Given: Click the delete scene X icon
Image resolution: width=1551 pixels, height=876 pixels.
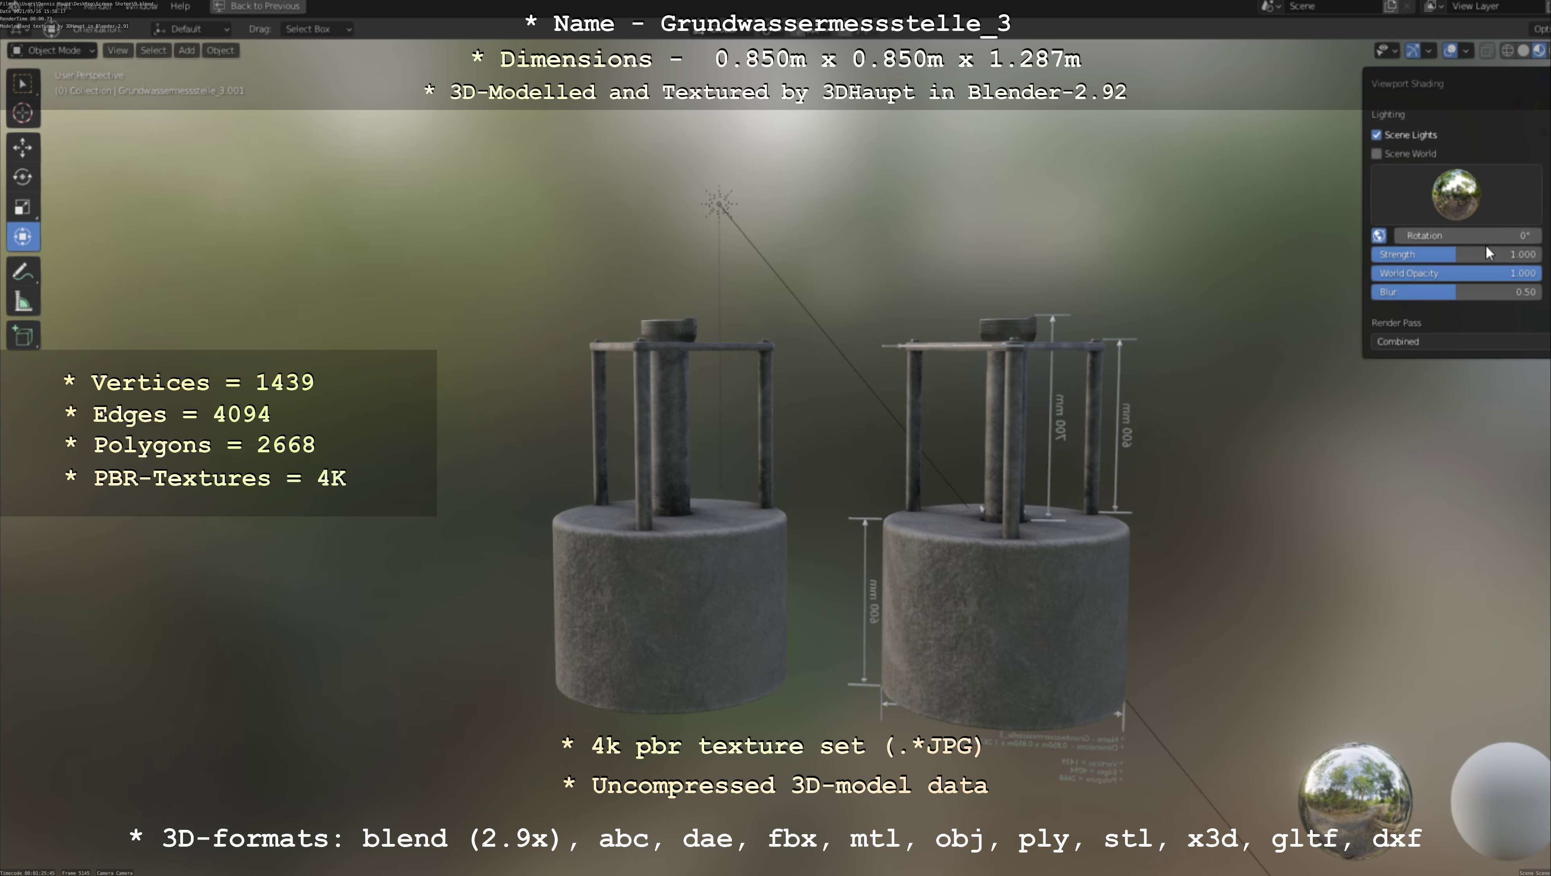Looking at the screenshot, I should 1407,6.
